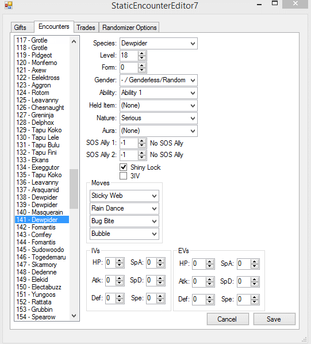Viewport: 311px width, 344px height.
Task: Uncheck the Shiny Lock checkbox
Action: (x=124, y=167)
